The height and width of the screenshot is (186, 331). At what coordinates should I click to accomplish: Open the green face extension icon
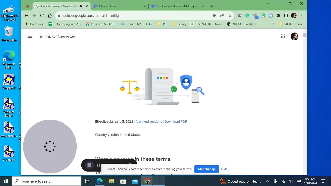[263, 16]
